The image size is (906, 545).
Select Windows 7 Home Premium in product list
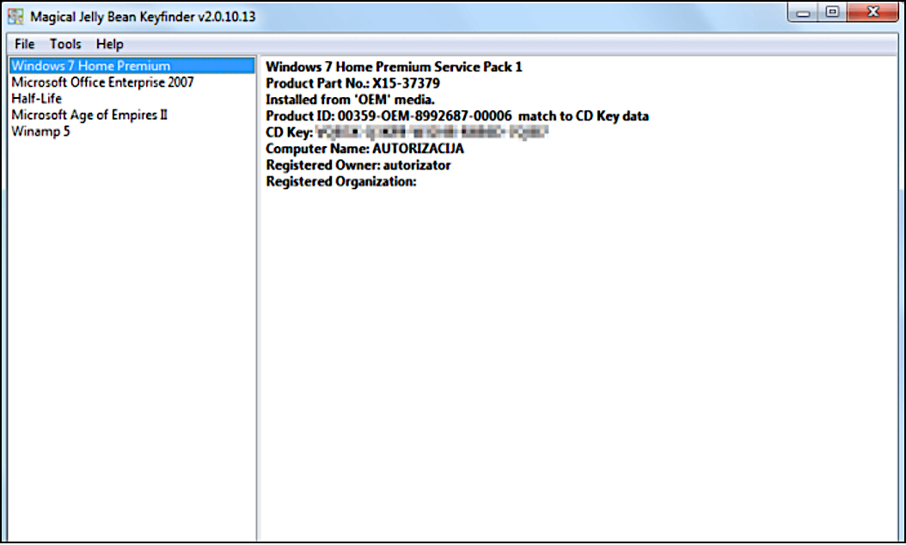[91, 66]
